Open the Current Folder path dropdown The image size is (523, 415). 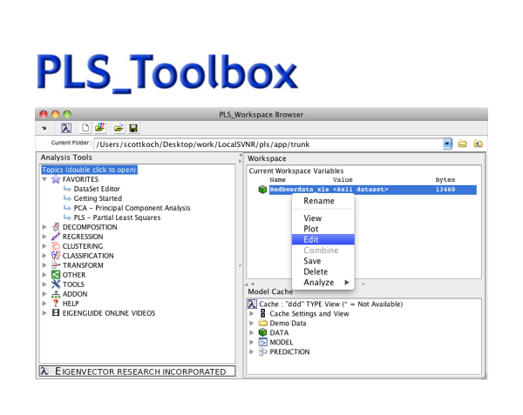pos(447,144)
